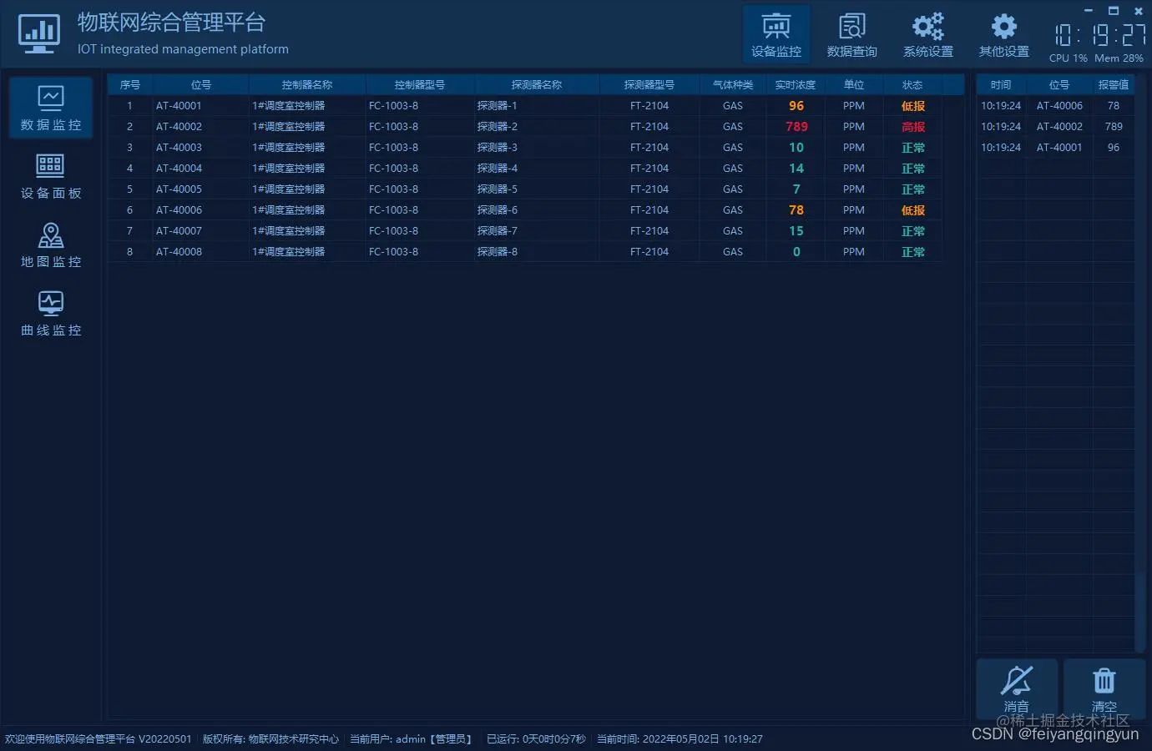
Task: Click concentration value 78 in main table
Action: point(796,210)
